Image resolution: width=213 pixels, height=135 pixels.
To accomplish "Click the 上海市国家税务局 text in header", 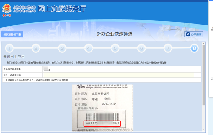I will [24, 7].
